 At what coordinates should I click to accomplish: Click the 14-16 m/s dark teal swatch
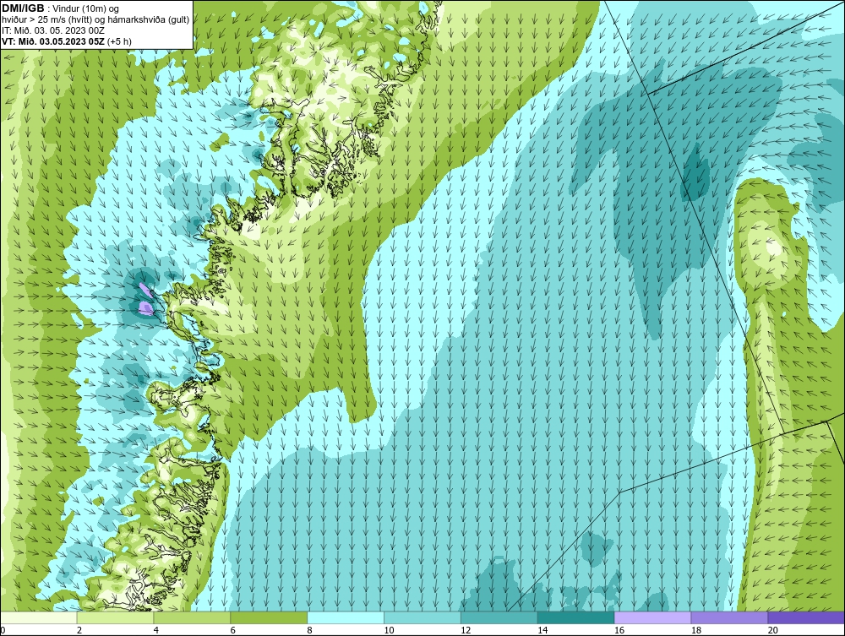pyautogui.click(x=576, y=617)
